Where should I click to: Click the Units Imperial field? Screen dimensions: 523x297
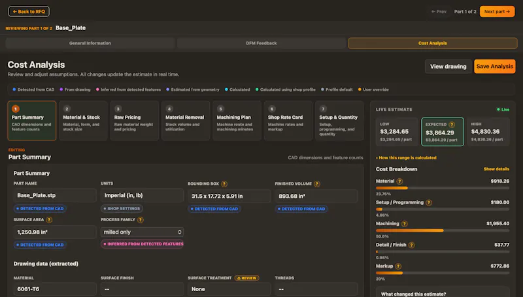click(142, 195)
